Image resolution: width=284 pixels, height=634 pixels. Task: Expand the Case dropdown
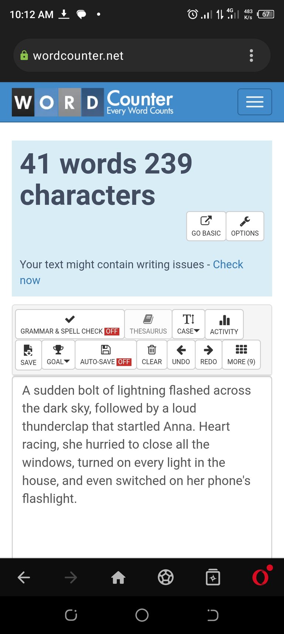tap(188, 324)
